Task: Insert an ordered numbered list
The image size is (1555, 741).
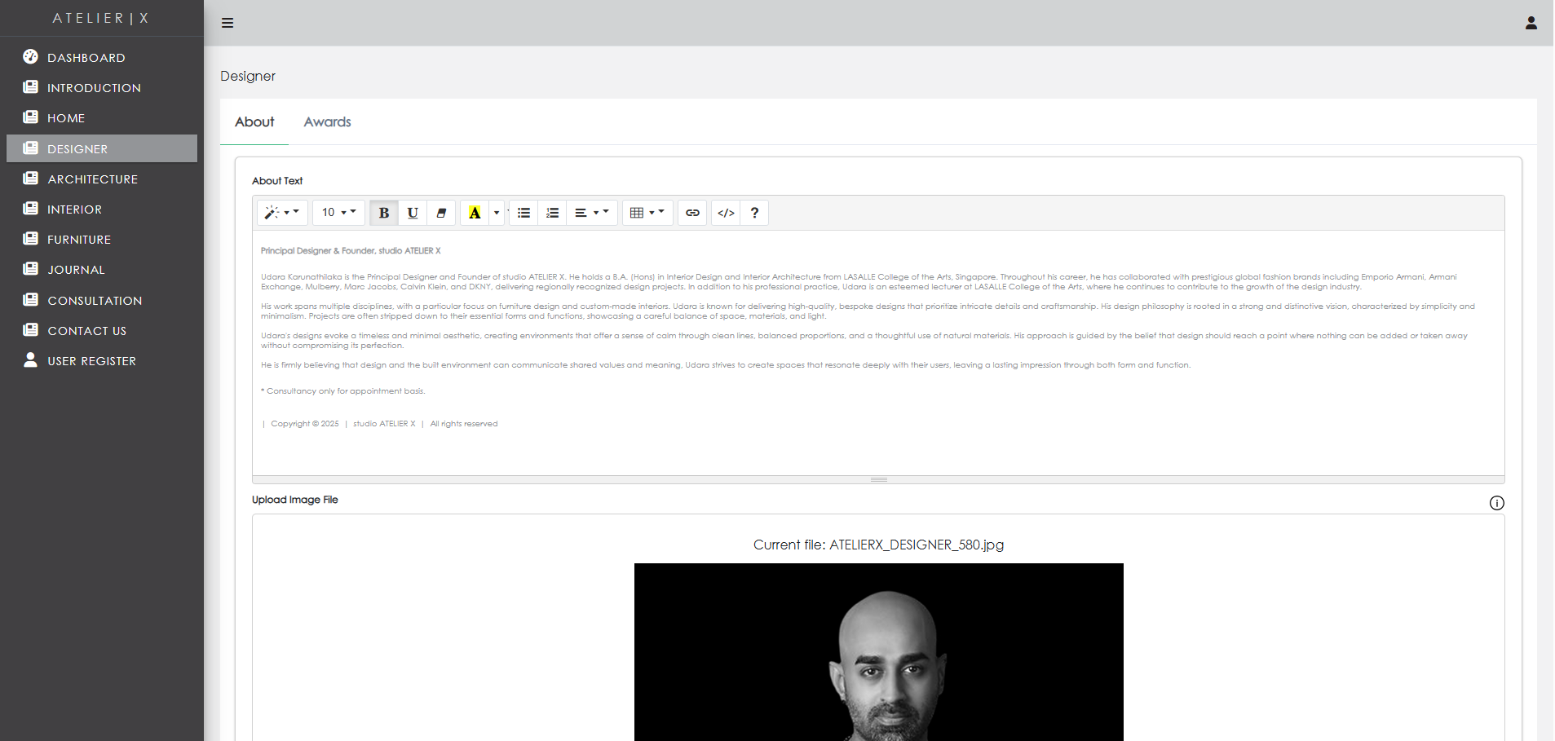Action: pyautogui.click(x=552, y=213)
